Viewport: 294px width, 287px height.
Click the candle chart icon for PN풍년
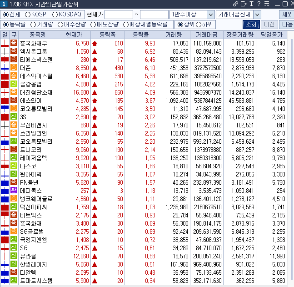[x=5, y=182]
